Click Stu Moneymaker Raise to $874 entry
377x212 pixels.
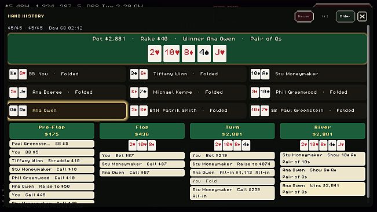tap(232, 164)
